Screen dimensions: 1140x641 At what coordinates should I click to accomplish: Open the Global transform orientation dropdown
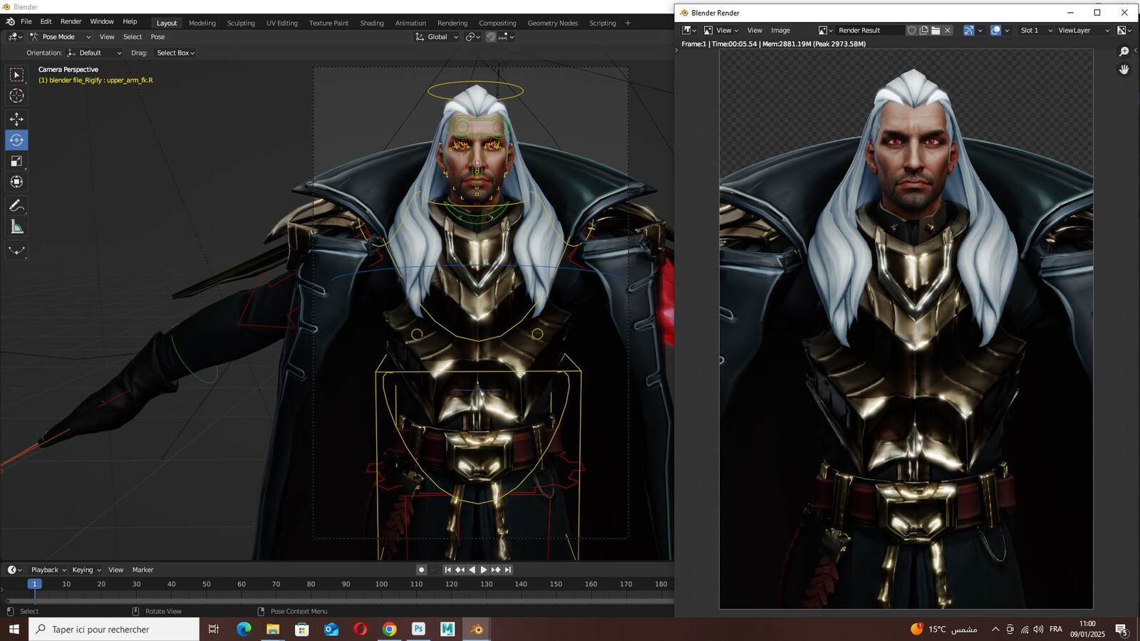(x=437, y=37)
